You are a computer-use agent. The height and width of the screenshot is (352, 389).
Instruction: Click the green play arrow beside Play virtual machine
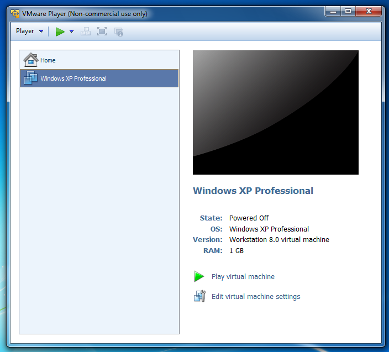199,276
